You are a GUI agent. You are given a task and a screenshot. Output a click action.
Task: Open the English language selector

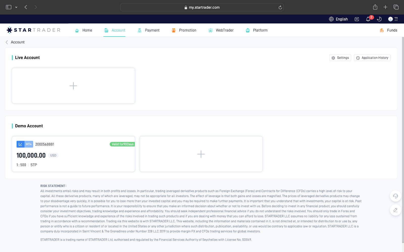(338, 19)
